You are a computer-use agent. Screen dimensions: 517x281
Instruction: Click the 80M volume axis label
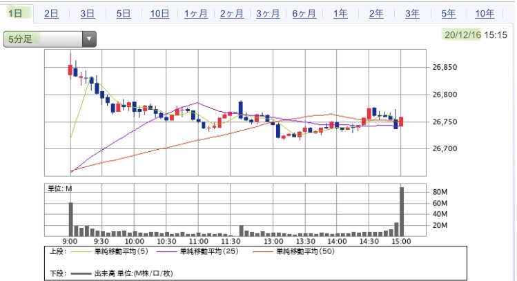pos(440,192)
